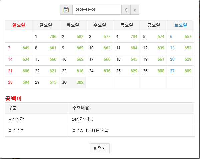Choose Friday the 19th cell
Viewport: 200px width, 159px height.
pos(154,60)
